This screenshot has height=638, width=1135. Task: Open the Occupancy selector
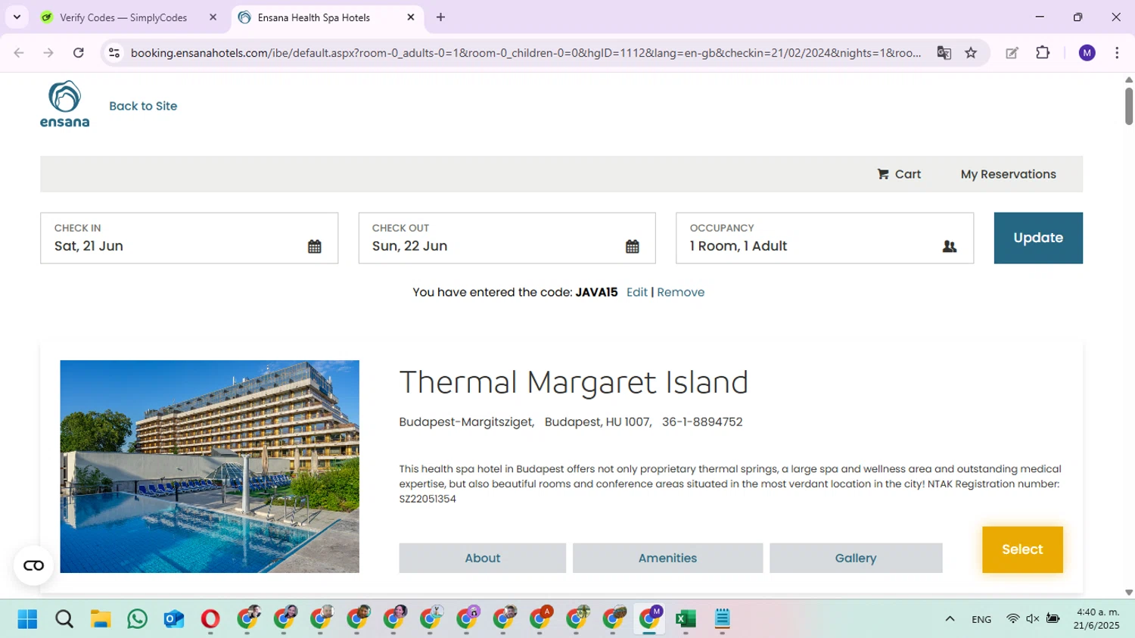(x=825, y=238)
